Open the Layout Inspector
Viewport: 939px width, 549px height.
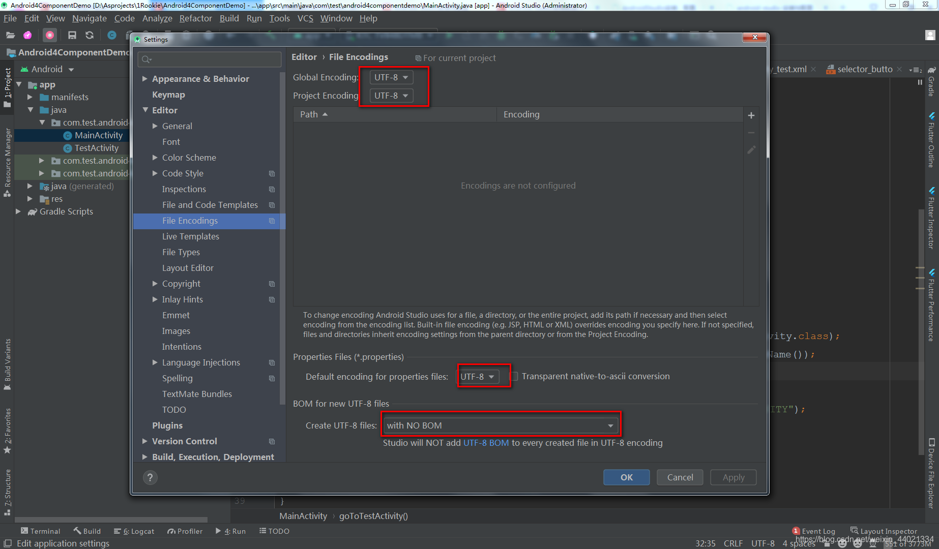point(884,531)
